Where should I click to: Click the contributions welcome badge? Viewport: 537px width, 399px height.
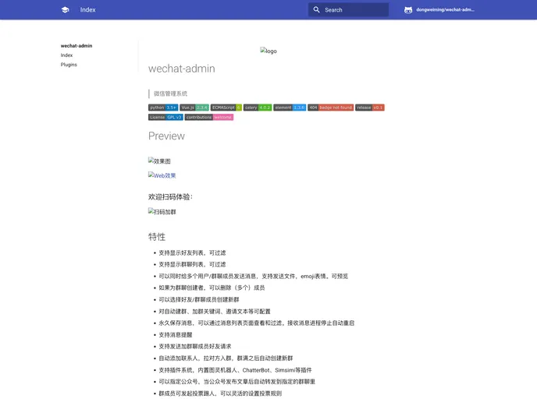(x=209, y=117)
